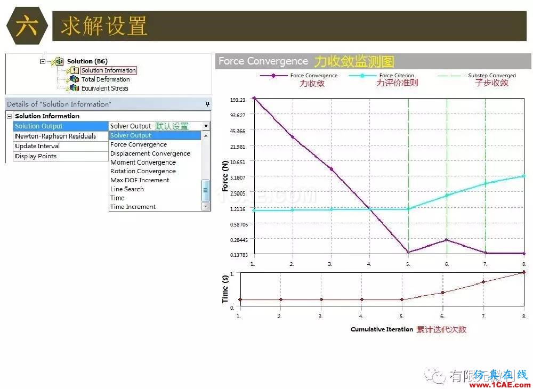The height and width of the screenshot is (389, 533).
Task: Select Equivalent Stress in the tree
Action: pyautogui.click(x=104, y=88)
